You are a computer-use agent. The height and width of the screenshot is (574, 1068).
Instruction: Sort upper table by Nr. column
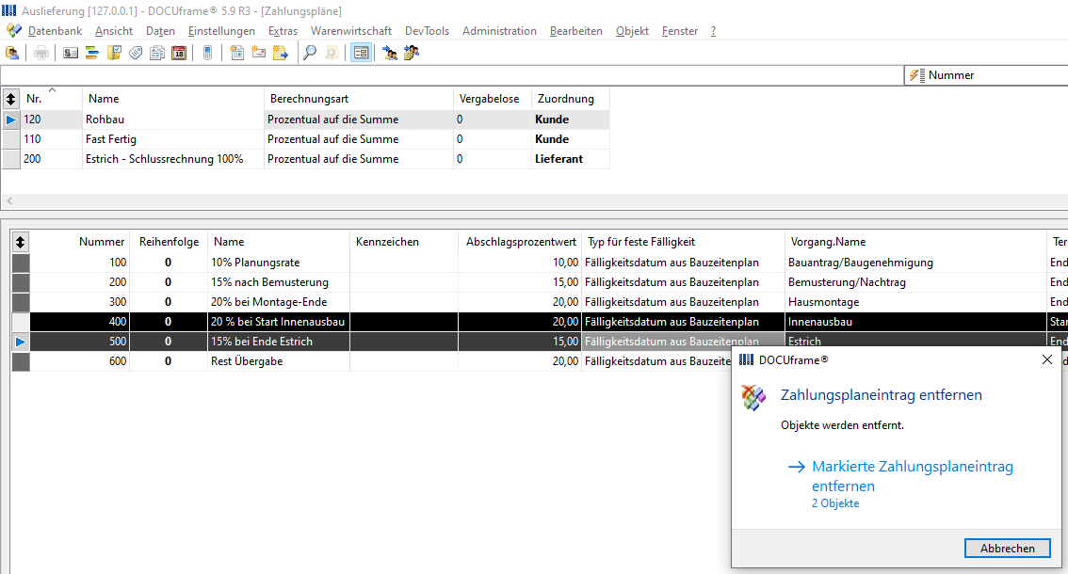pos(51,99)
